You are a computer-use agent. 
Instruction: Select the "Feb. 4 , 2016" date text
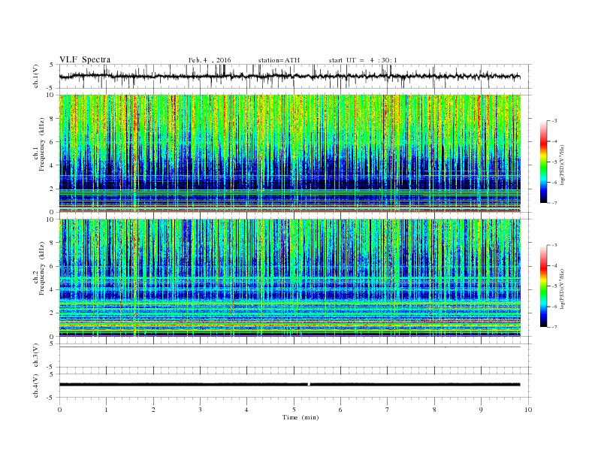(210, 60)
